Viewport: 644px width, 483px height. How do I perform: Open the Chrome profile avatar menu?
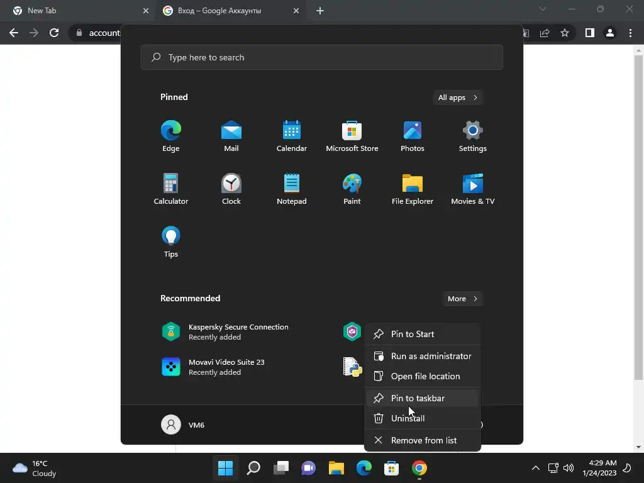(x=610, y=33)
